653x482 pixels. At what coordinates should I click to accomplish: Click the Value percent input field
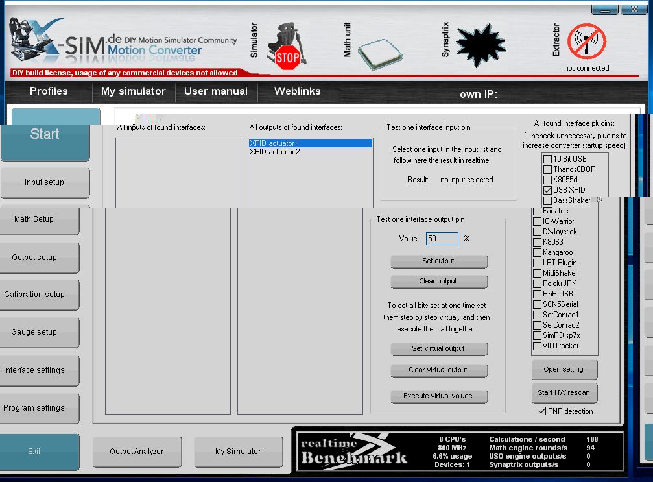pos(442,239)
